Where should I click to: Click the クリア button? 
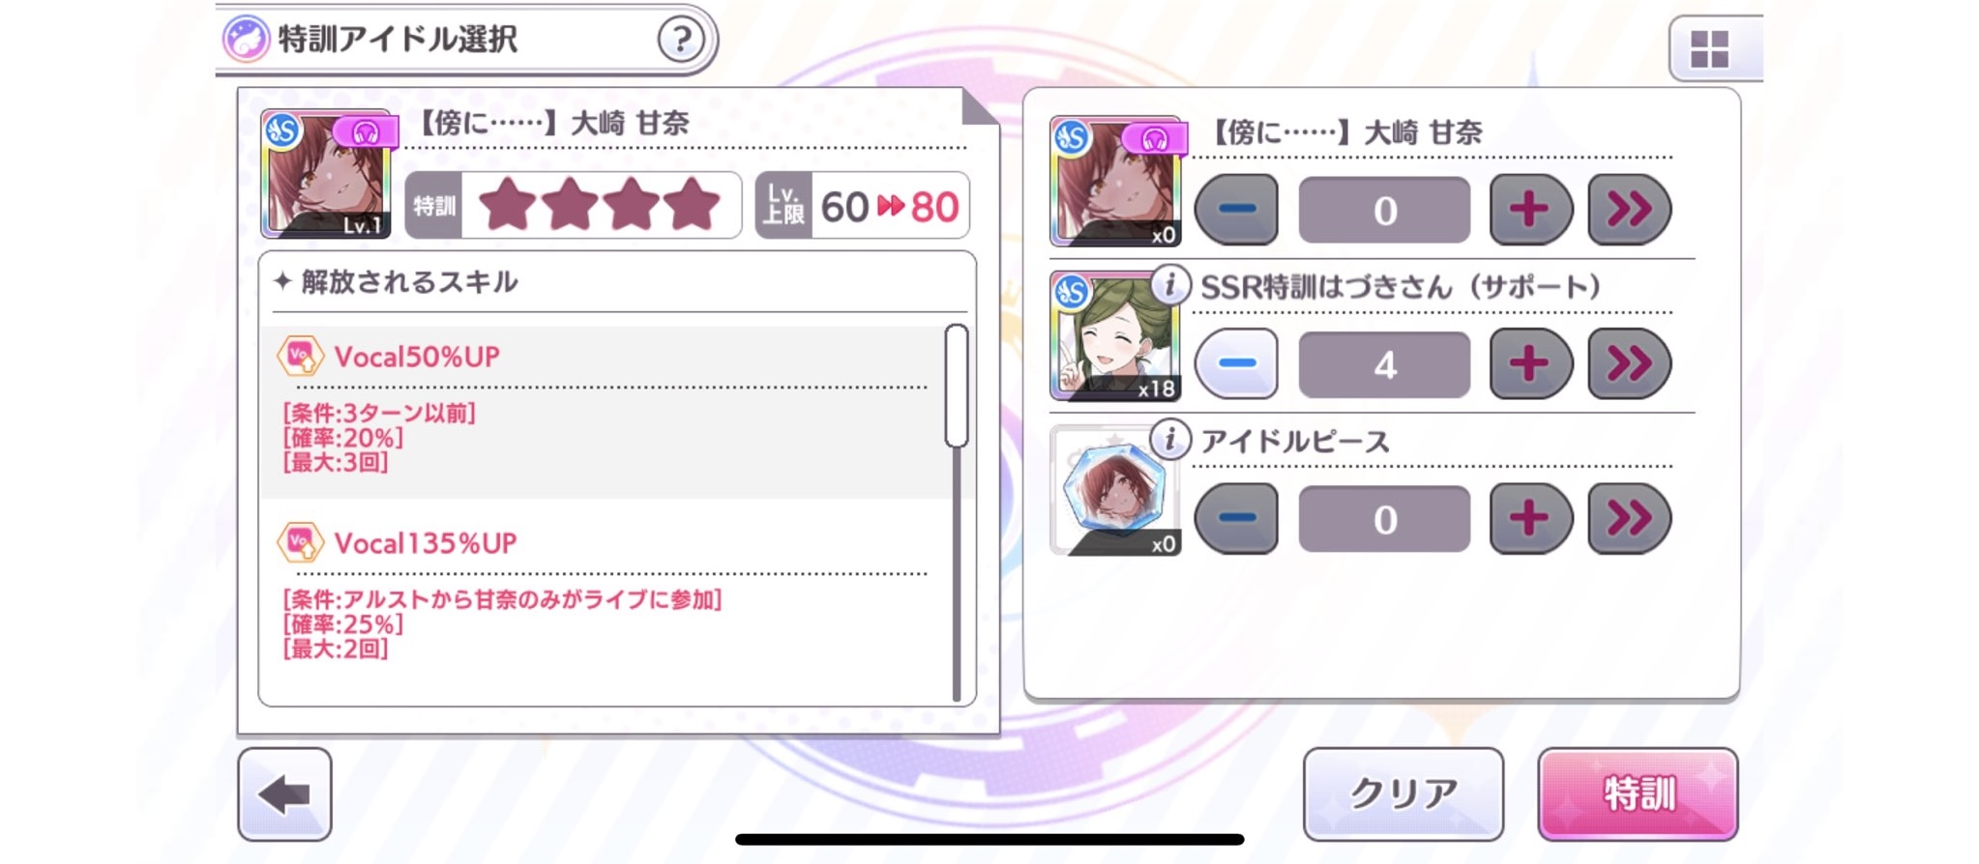pos(1403,793)
